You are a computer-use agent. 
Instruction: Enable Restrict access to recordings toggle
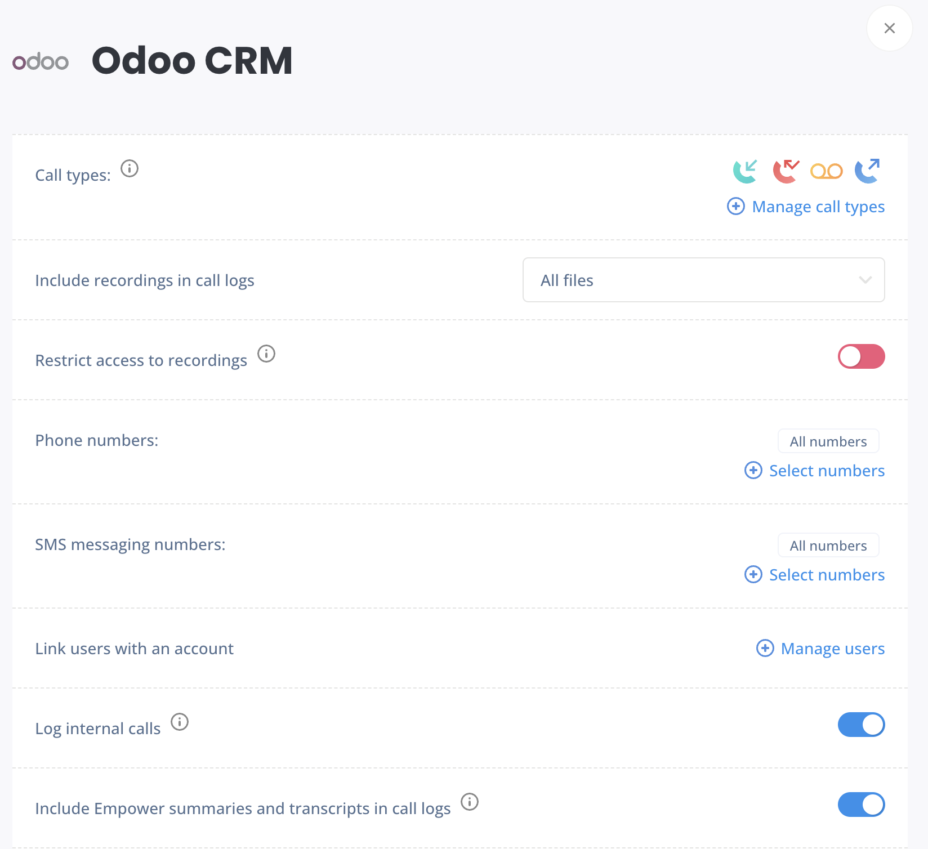coord(861,356)
